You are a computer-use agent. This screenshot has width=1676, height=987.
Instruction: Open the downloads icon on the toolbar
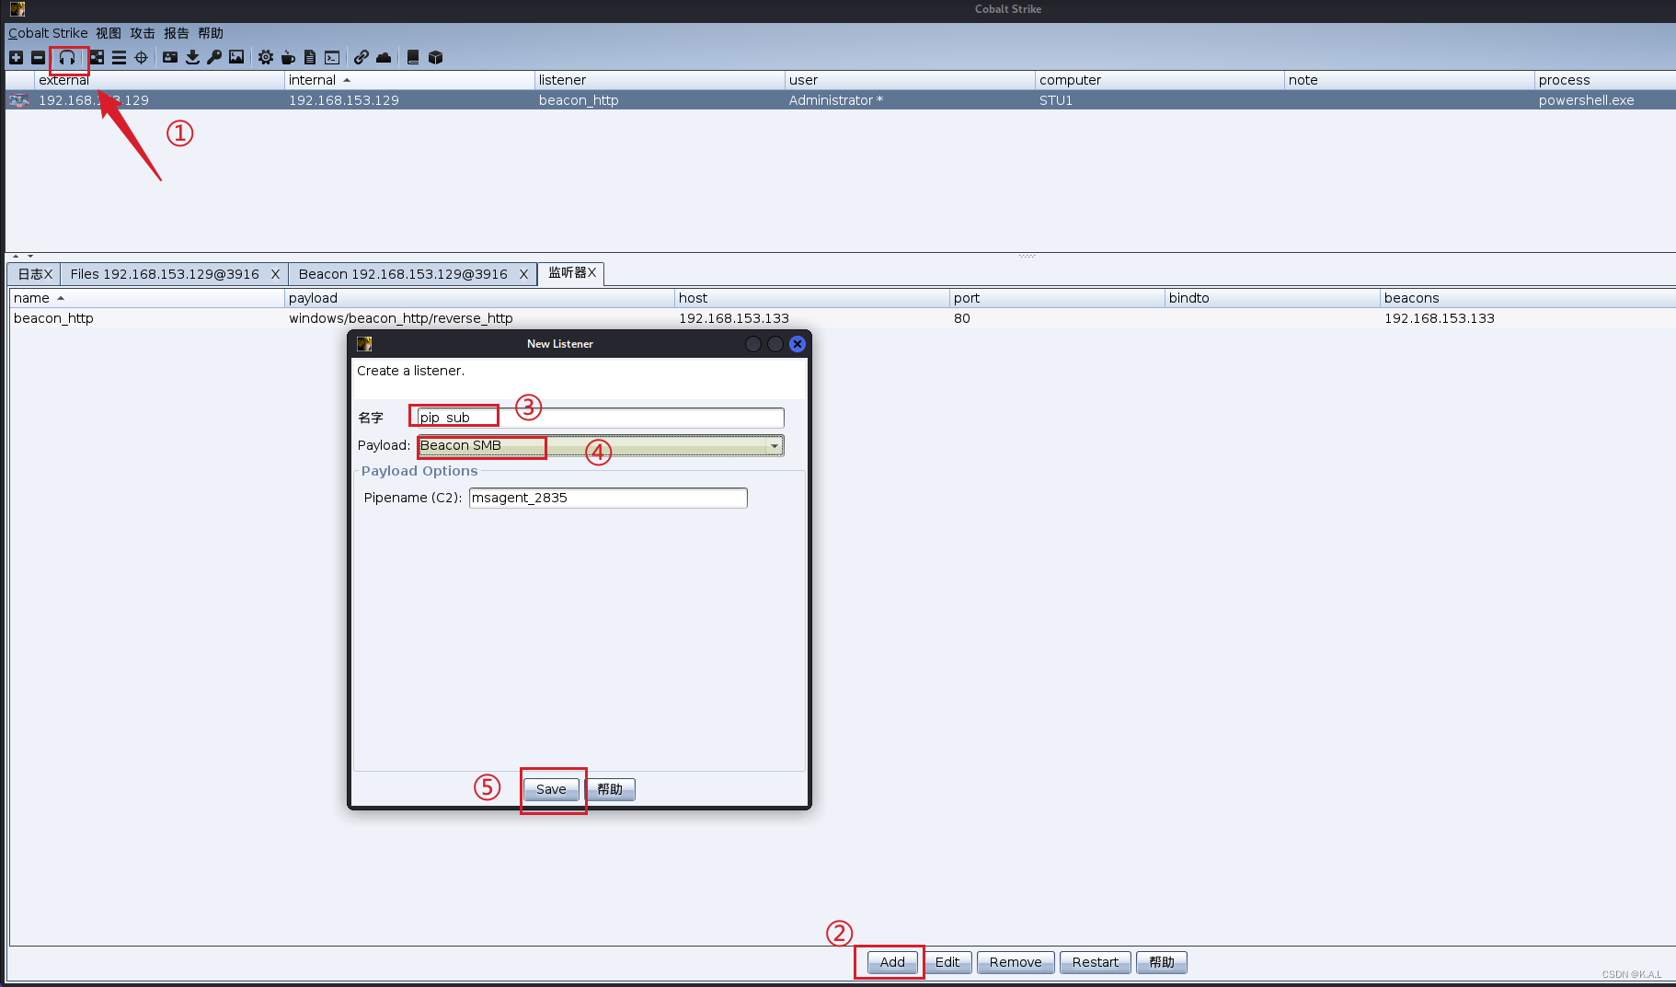192,57
